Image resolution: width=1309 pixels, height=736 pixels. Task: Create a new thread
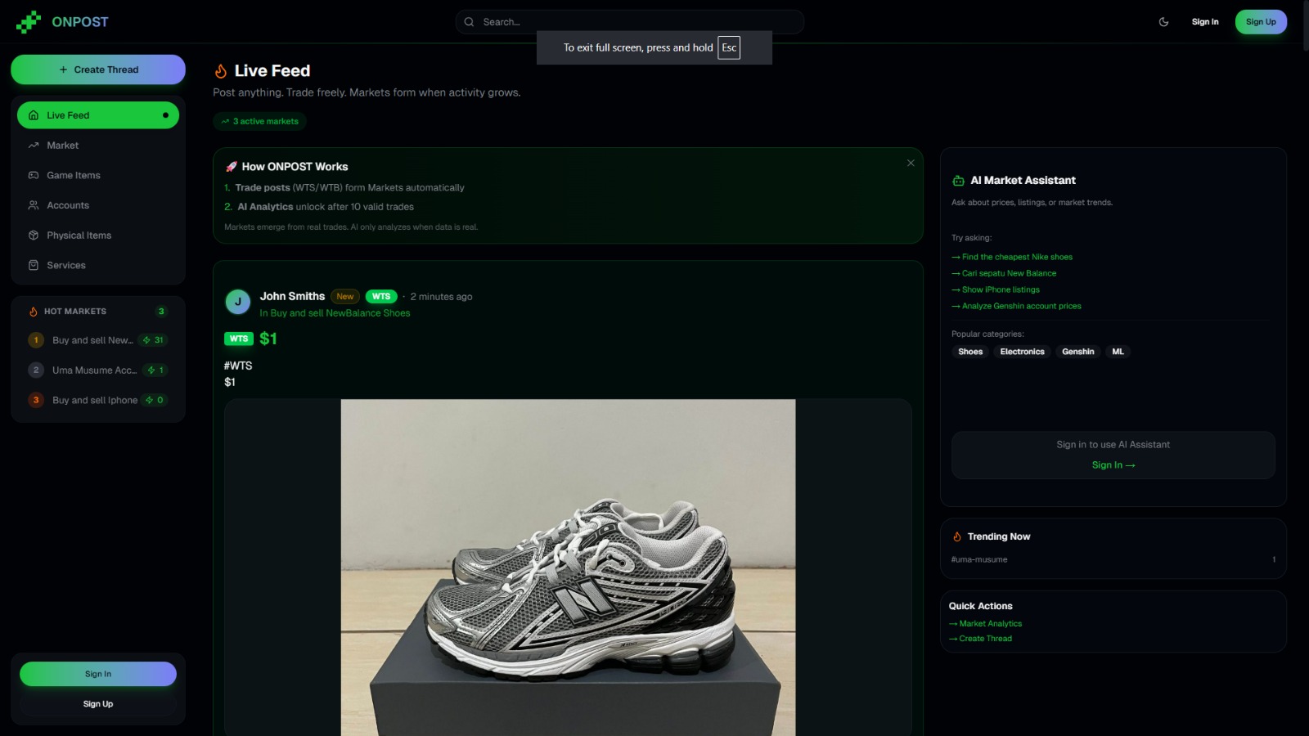[x=98, y=70]
